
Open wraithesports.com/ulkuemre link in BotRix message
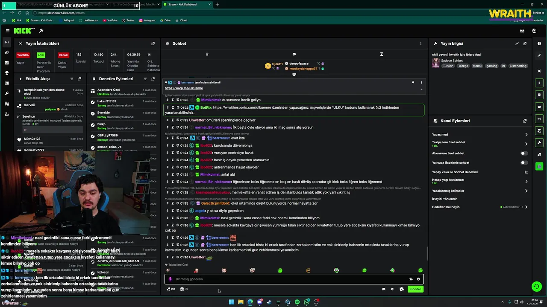pos(242,107)
